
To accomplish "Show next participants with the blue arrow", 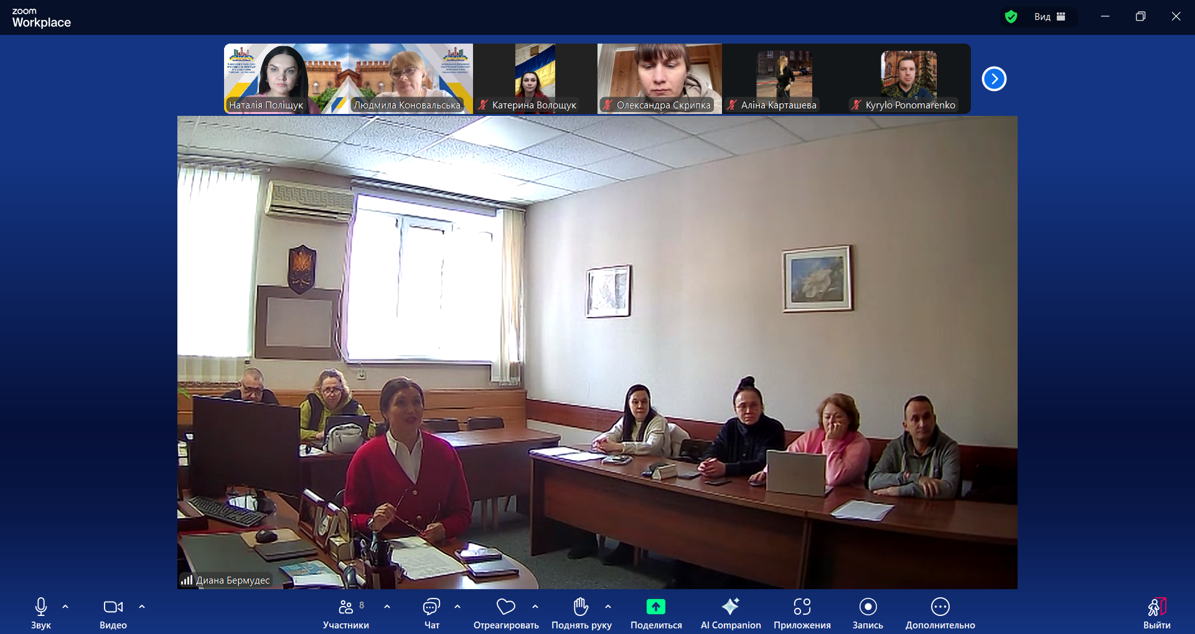I will point(994,79).
